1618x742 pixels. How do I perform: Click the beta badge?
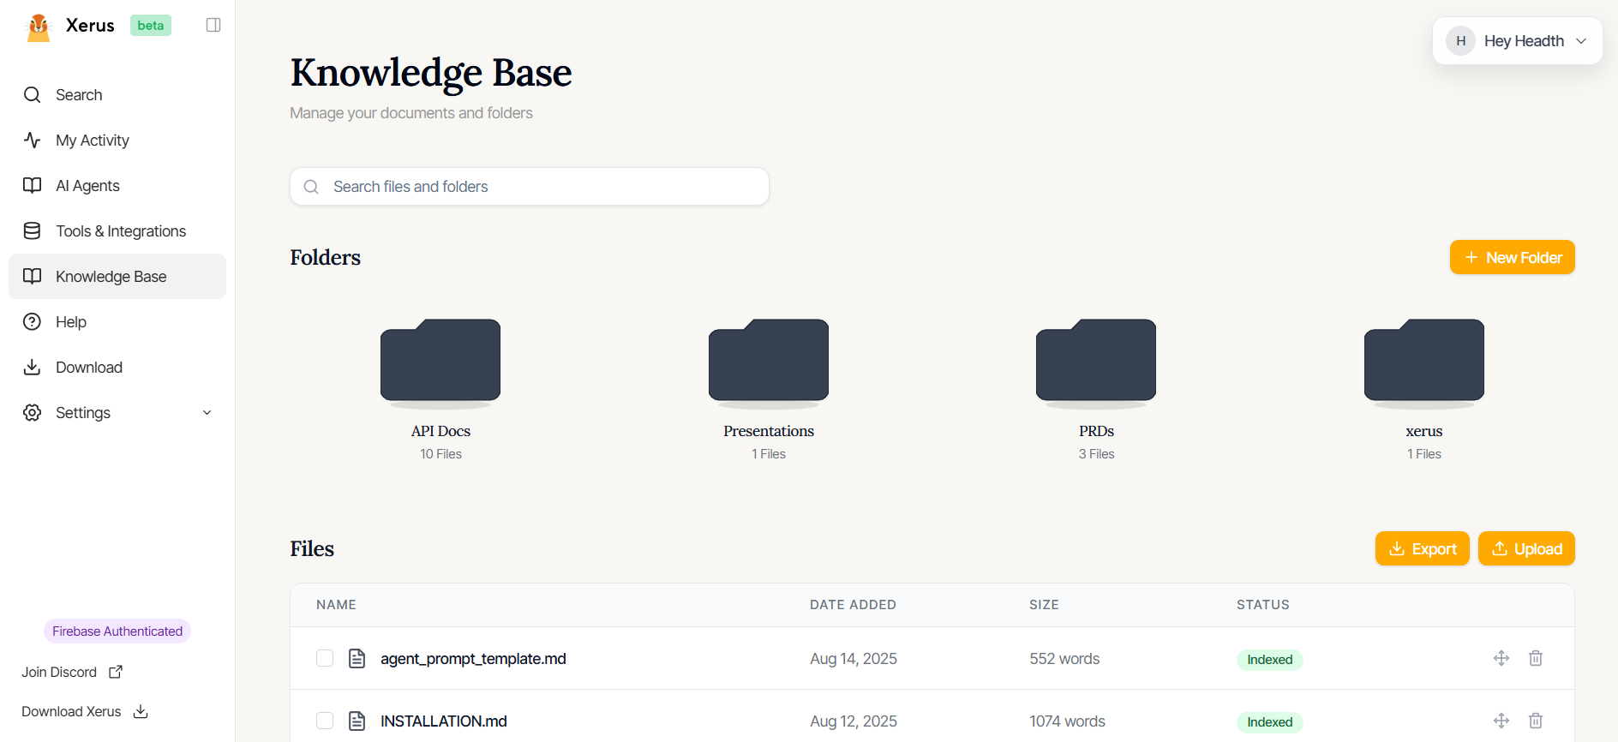(x=151, y=26)
